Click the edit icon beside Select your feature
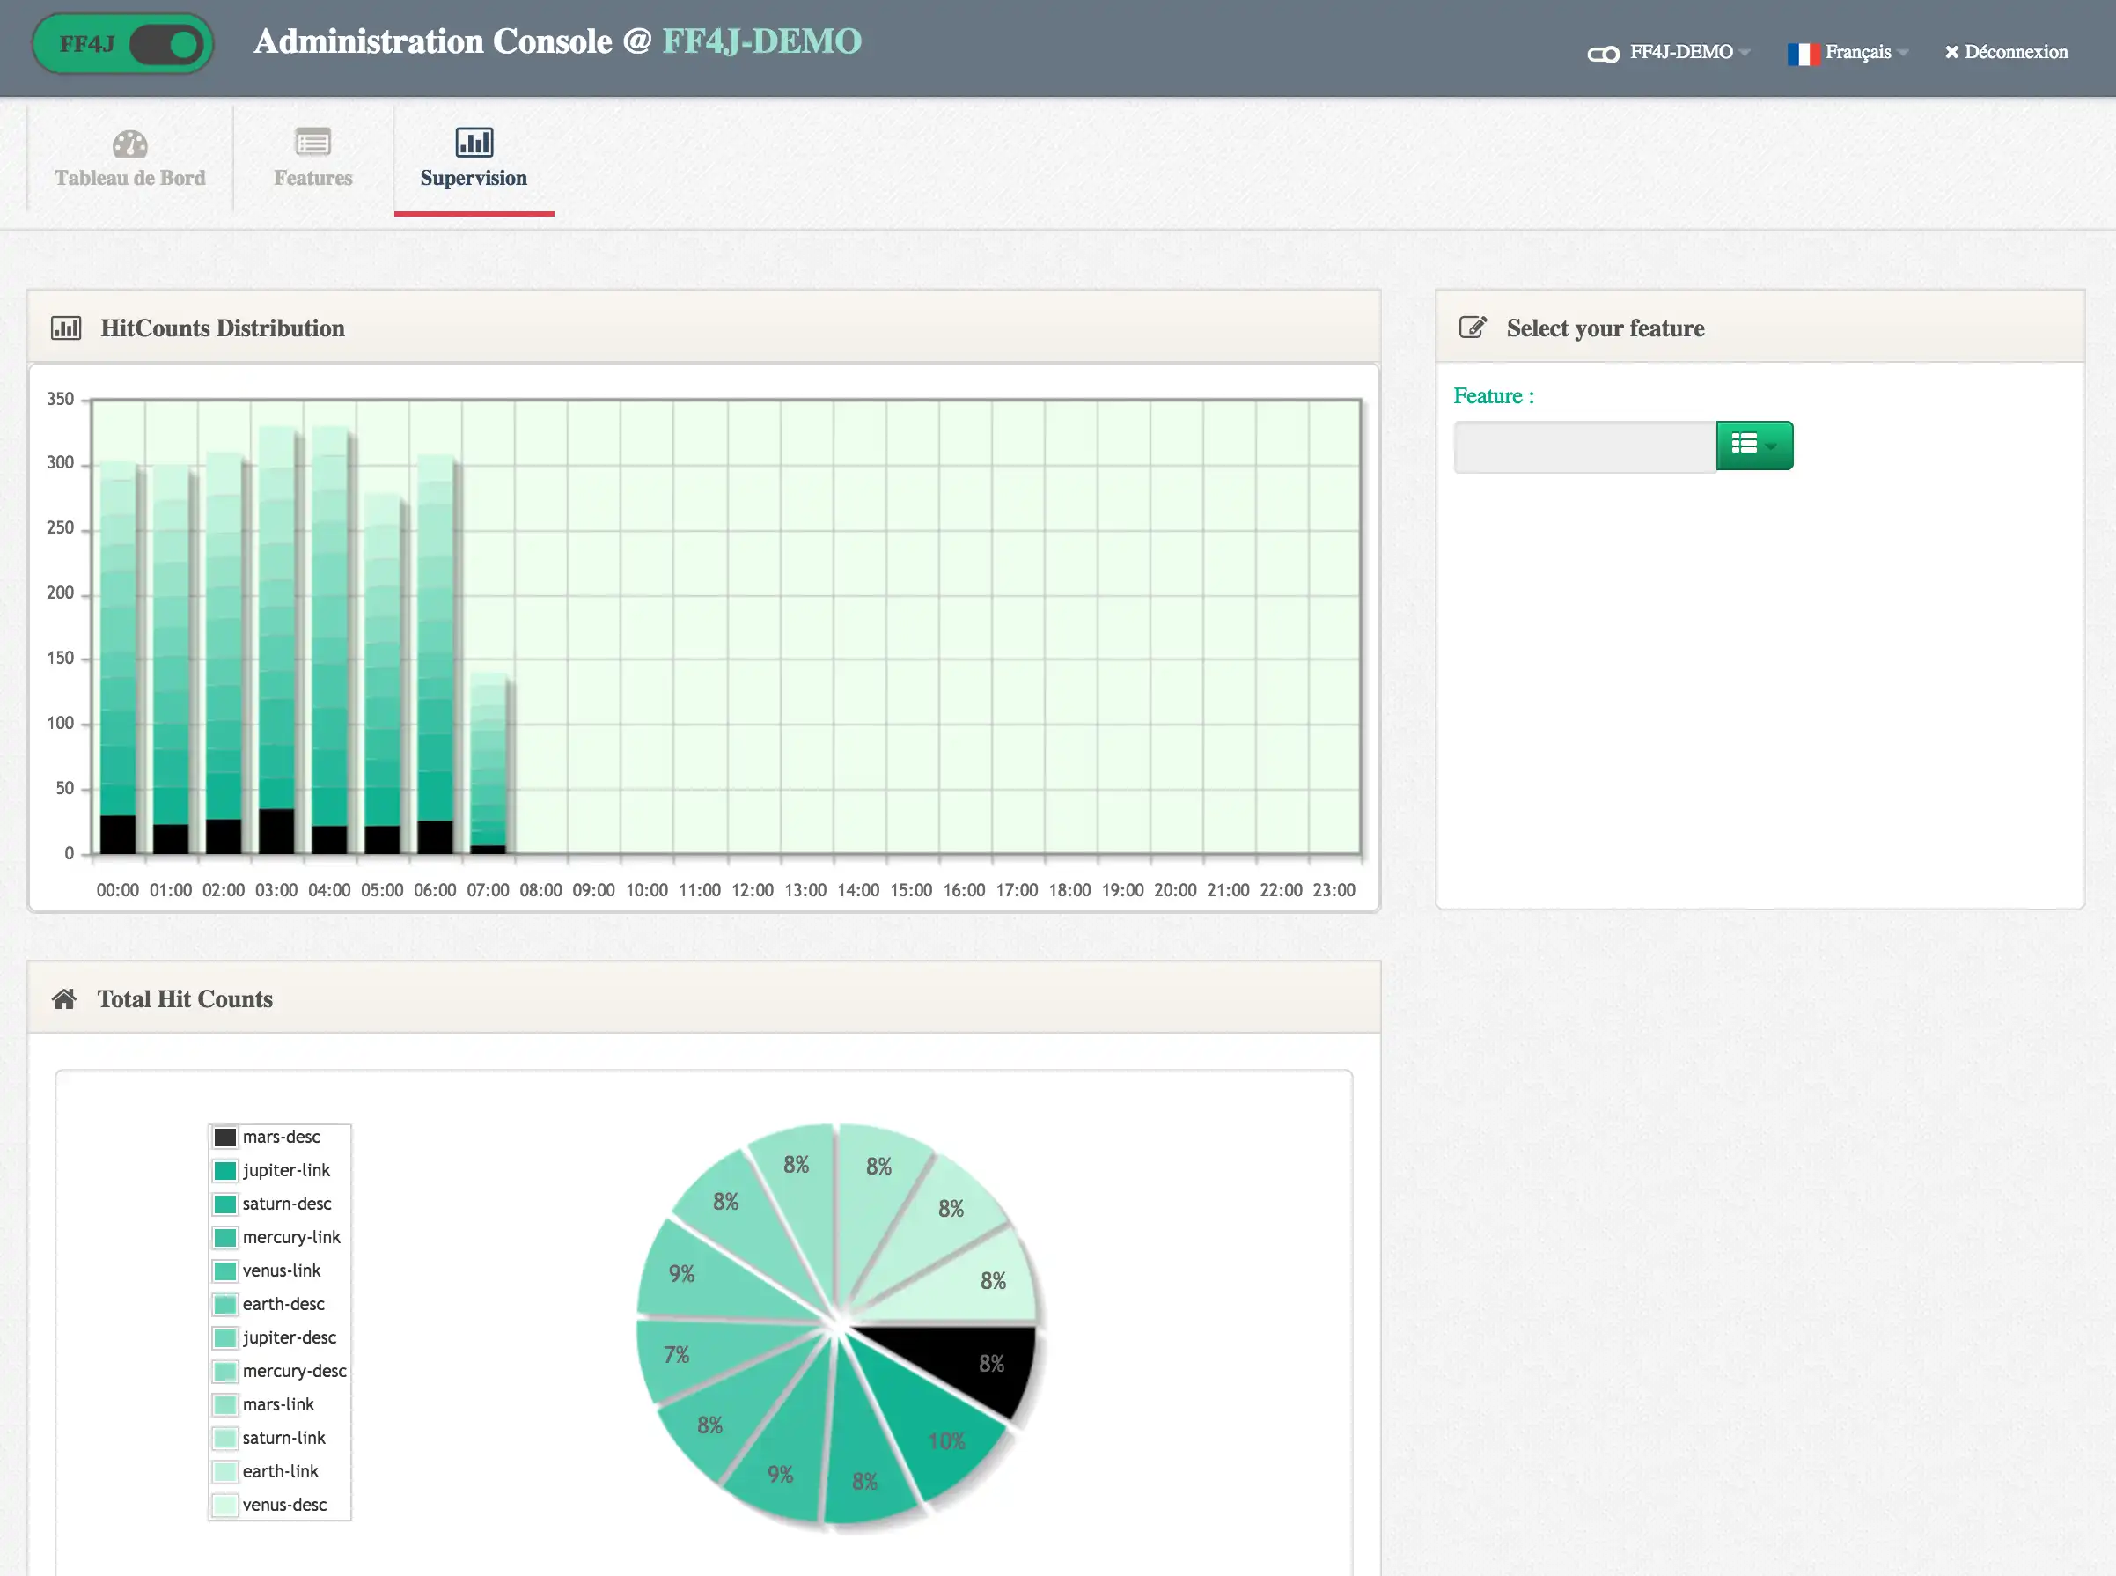 coord(1473,328)
